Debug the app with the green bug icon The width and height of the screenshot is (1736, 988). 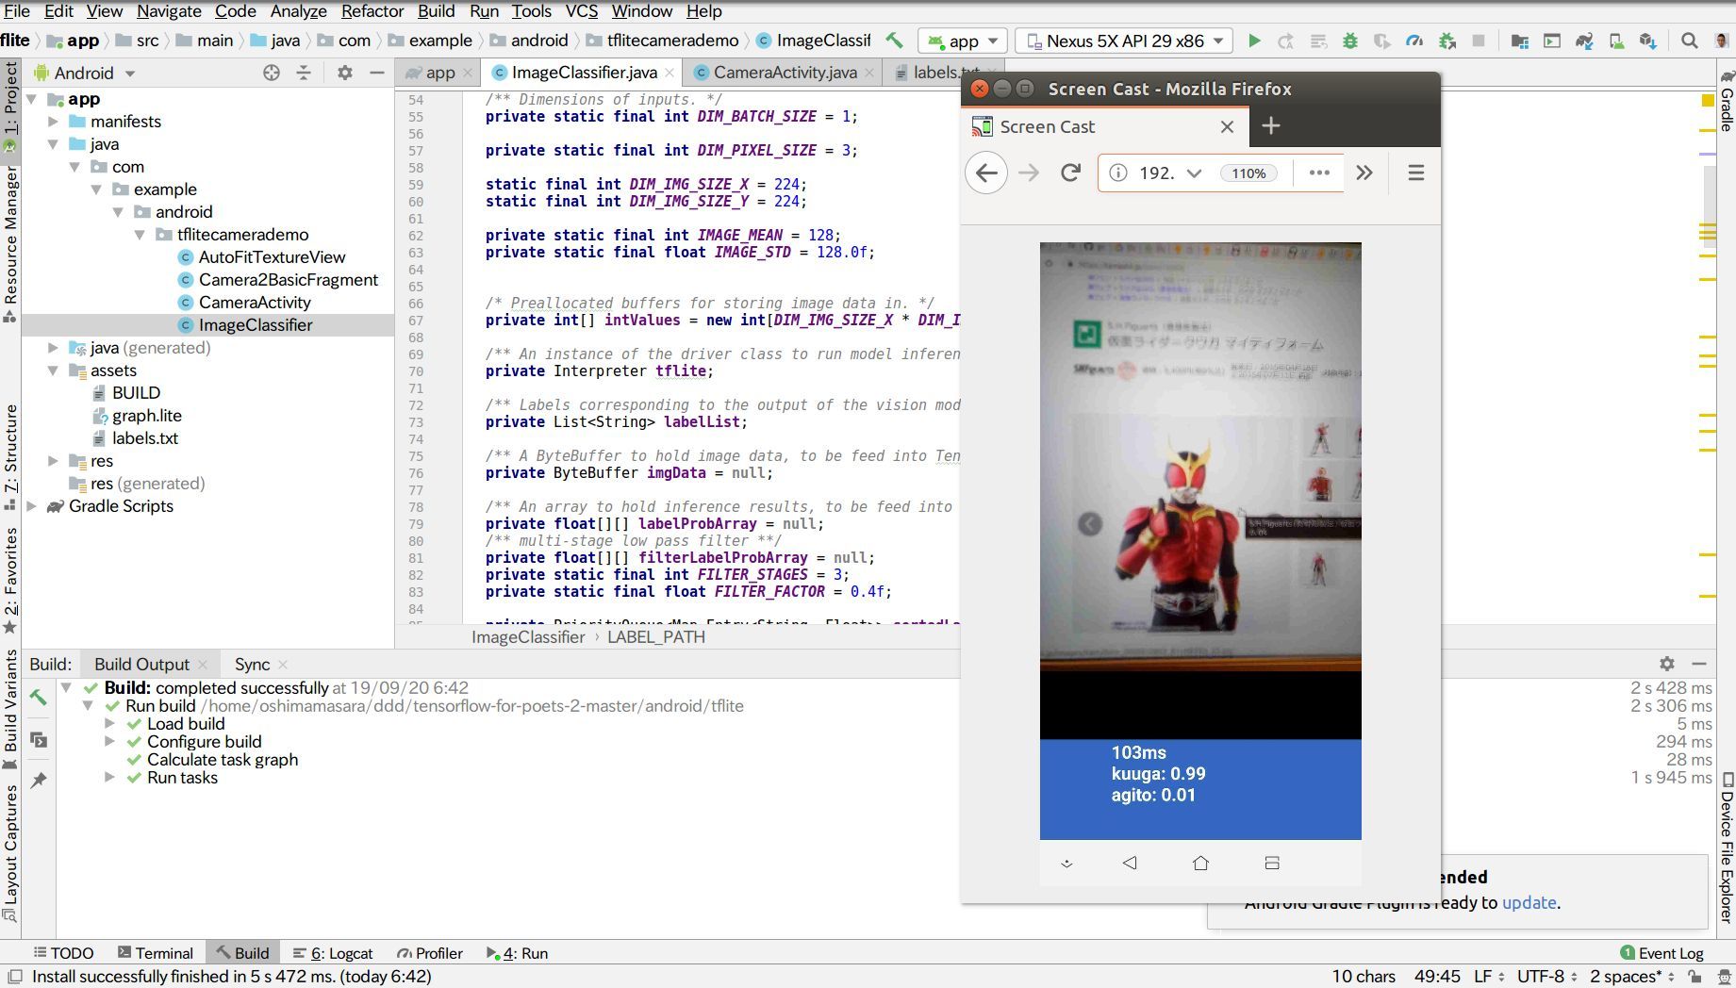1349,41
